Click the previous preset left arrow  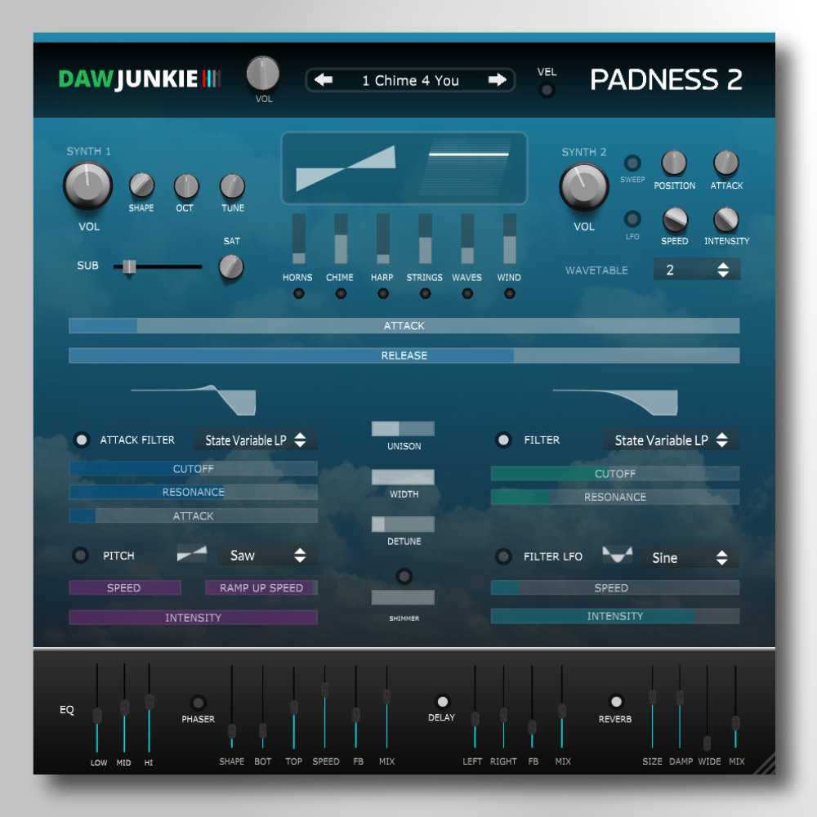coord(324,80)
